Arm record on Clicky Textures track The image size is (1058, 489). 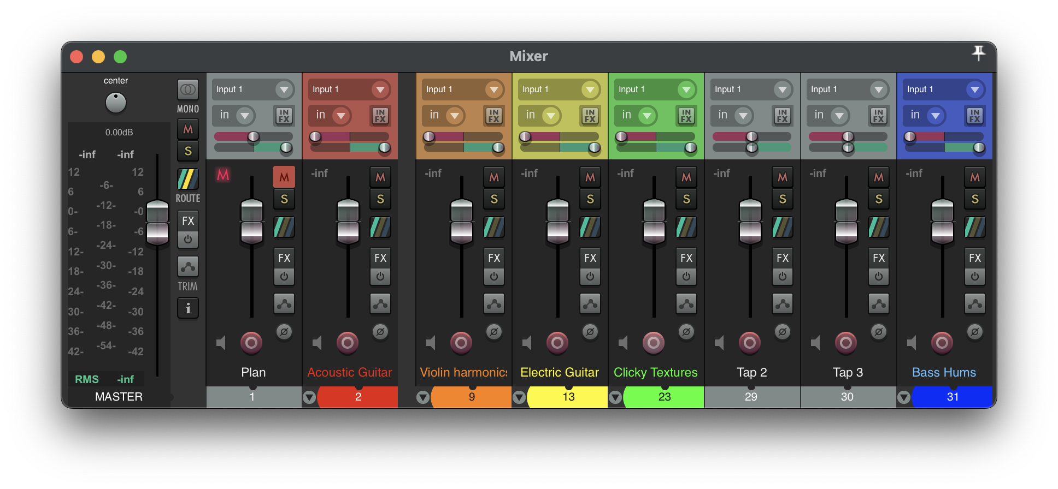click(x=654, y=343)
